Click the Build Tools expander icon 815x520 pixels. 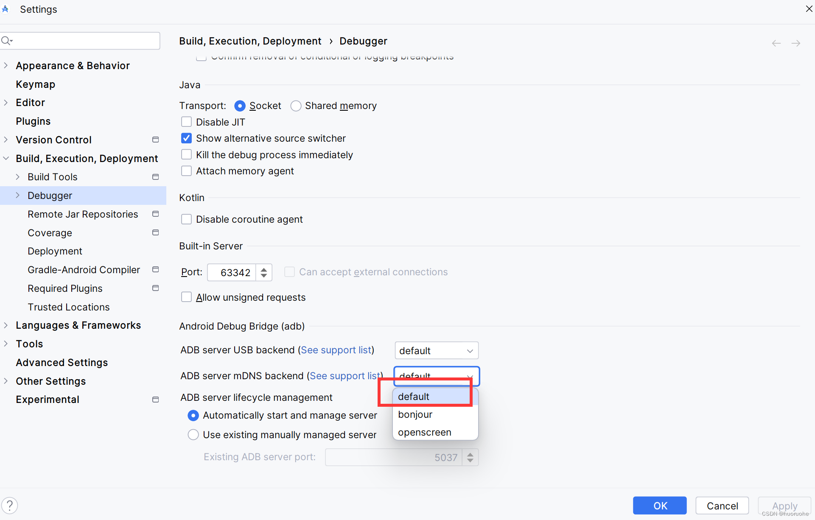(x=18, y=176)
